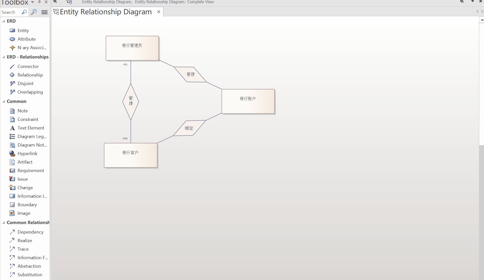Pick the Boundary element tool

pos(27,205)
